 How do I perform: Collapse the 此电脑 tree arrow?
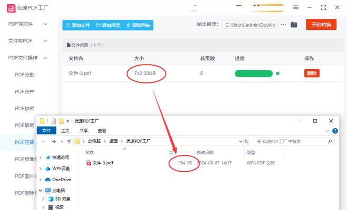click(x=41, y=191)
